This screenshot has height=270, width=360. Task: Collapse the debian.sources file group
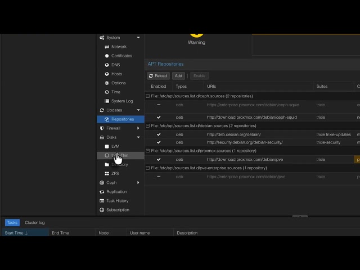tap(147, 126)
